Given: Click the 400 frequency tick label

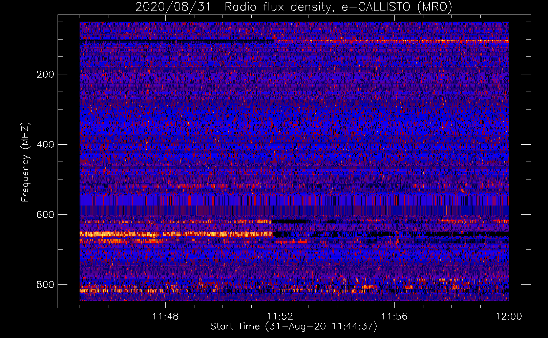Looking at the screenshot, I should coord(45,145).
